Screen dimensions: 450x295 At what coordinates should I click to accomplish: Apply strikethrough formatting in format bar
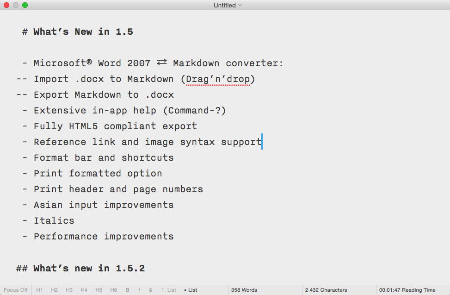(x=150, y=290)
